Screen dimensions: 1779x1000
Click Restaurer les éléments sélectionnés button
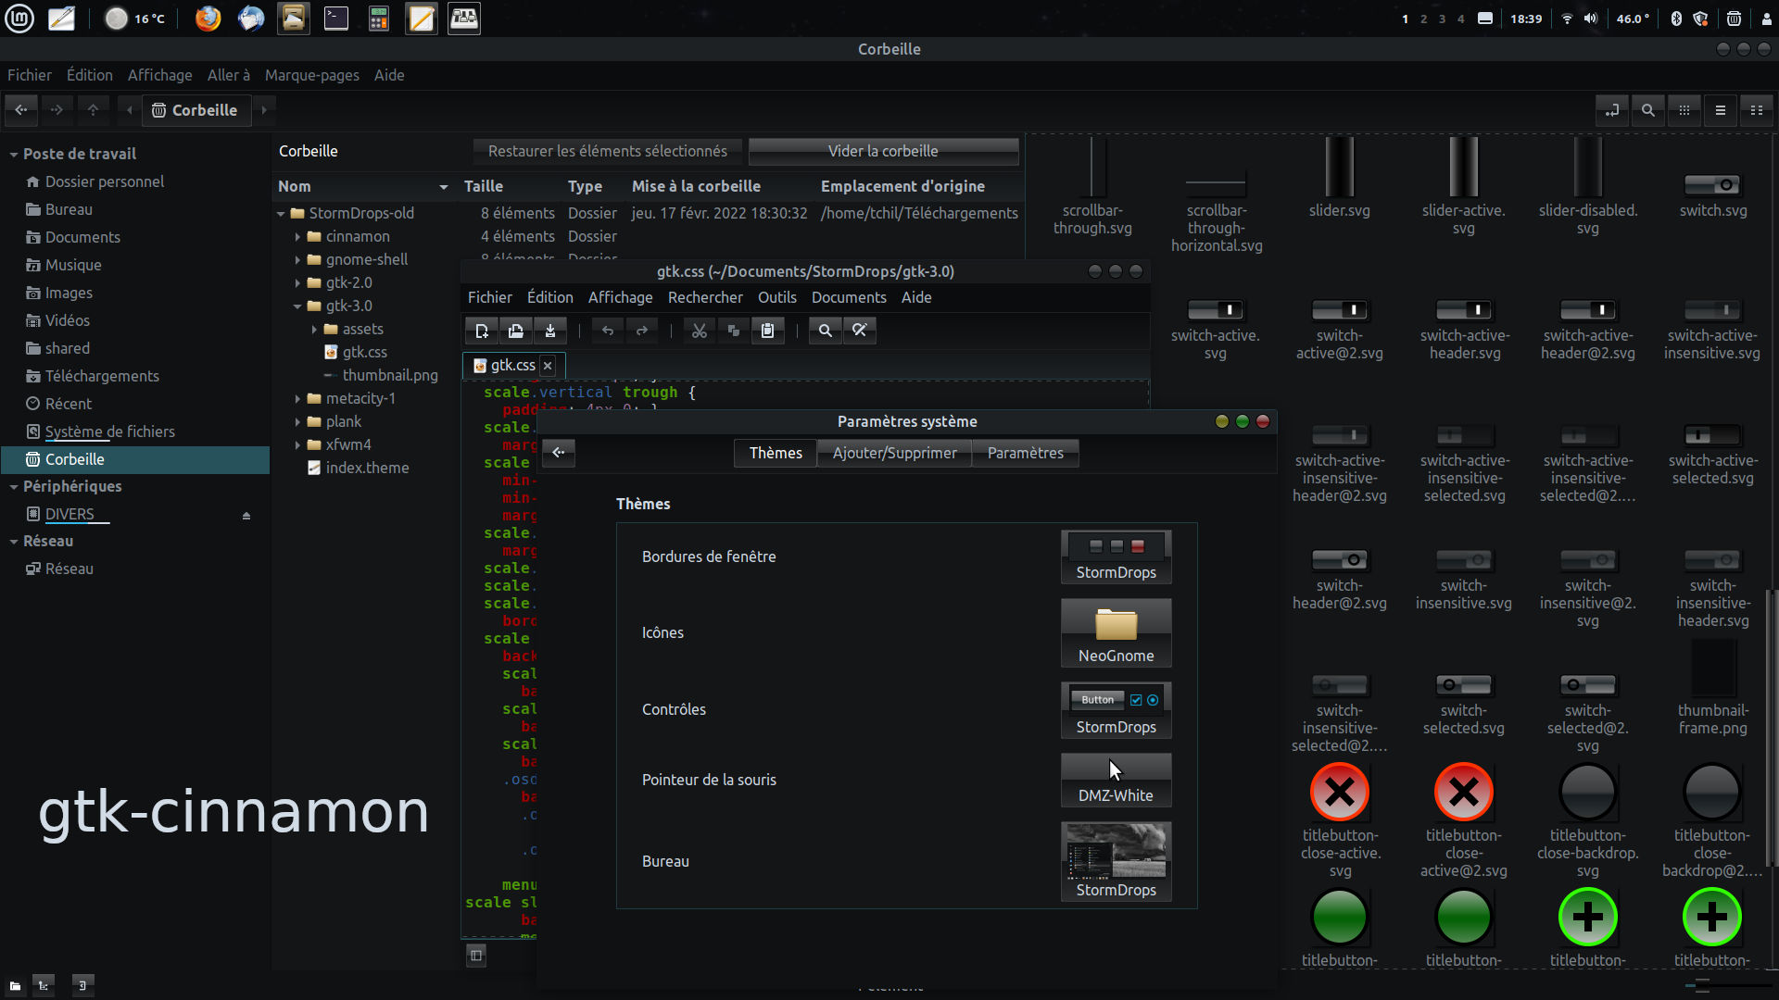pyautogui.click(x=607, y=151)
